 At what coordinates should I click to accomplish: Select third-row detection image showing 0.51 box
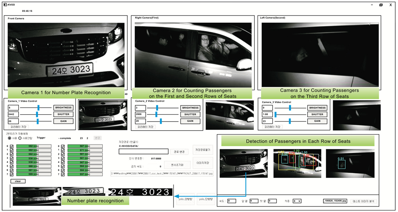(349, 163)
